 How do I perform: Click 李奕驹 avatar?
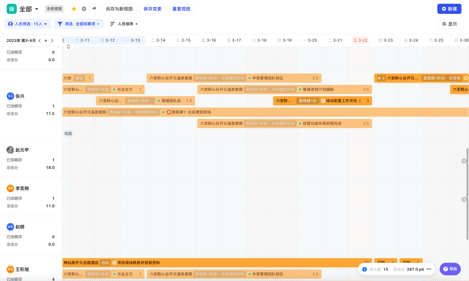[10, 189]
